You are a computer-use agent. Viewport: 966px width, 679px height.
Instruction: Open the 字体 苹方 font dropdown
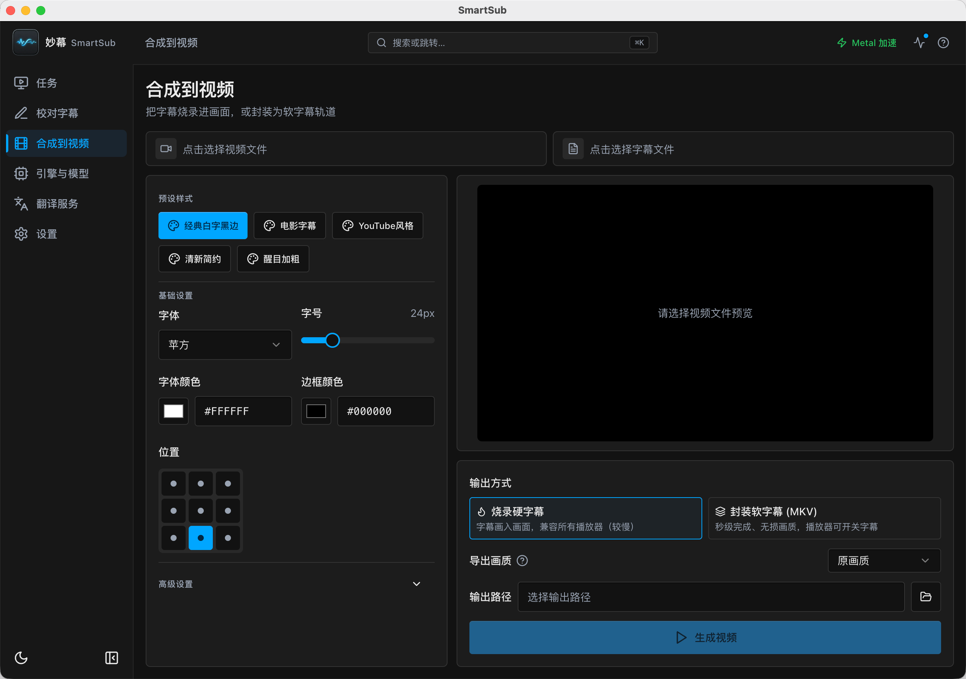point(225,344)
